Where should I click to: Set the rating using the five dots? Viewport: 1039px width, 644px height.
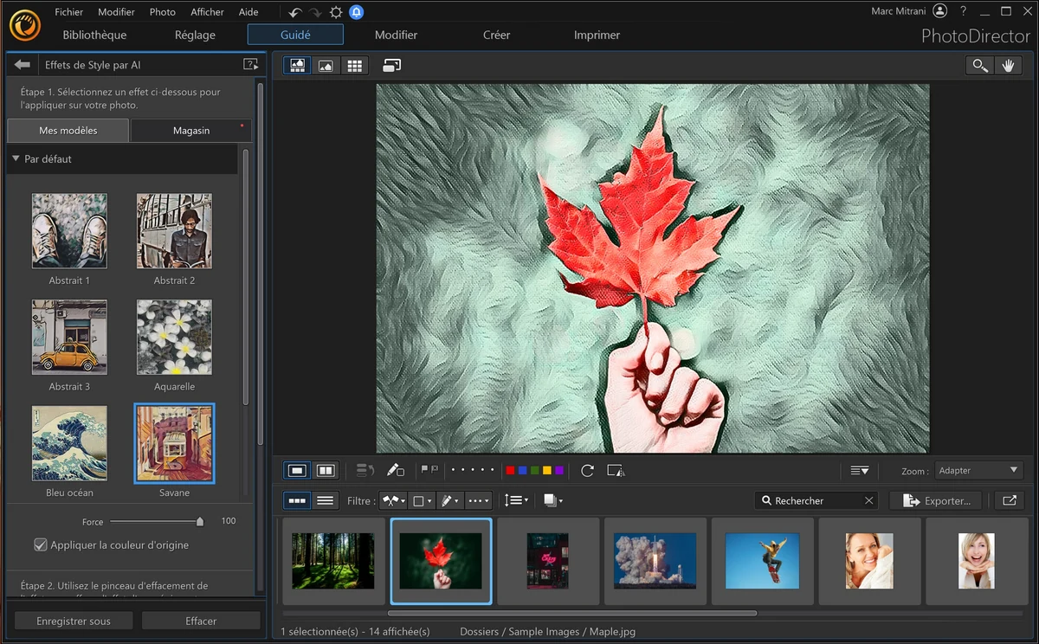pos(473,470)
